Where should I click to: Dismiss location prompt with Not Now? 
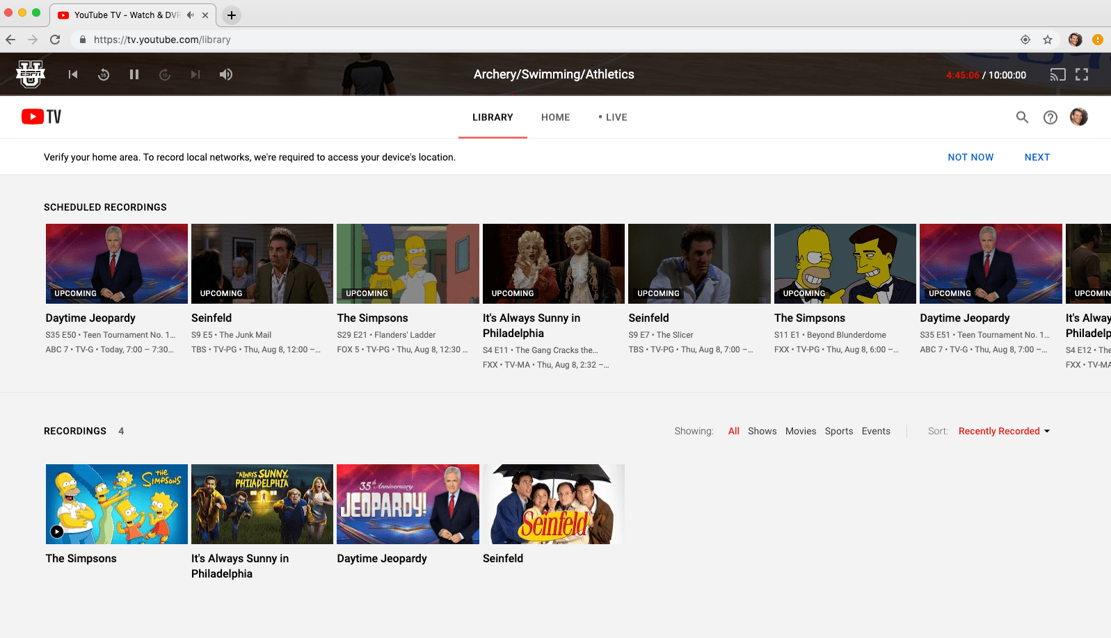[x=970, y=157]
